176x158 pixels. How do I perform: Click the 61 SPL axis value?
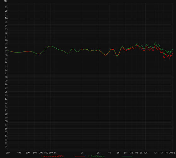(6, 147)
